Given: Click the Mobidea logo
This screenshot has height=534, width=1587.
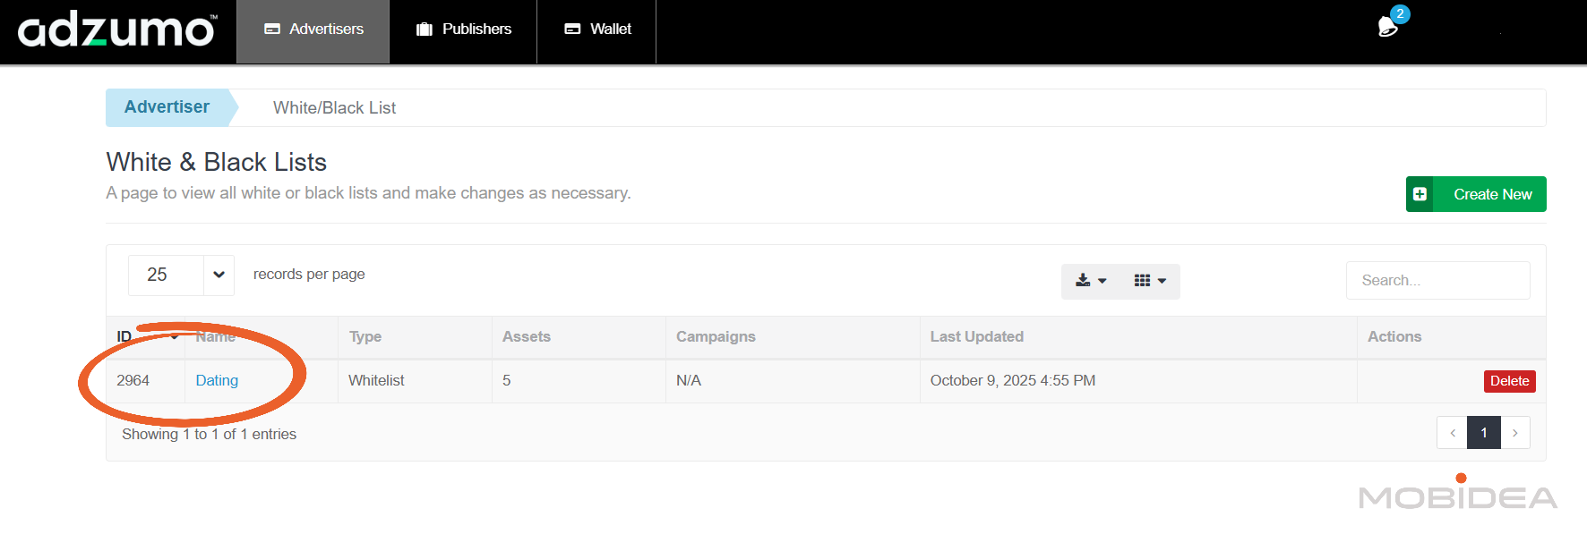Looking at the screenshot, I should tap(1457, 496).
